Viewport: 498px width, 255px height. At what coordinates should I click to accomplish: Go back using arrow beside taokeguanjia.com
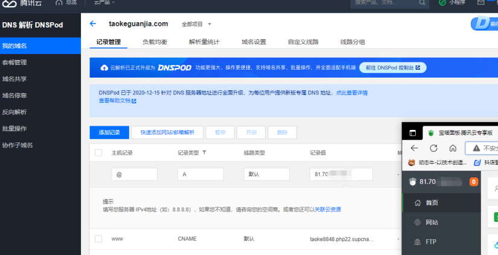click(x=93, y=23)
